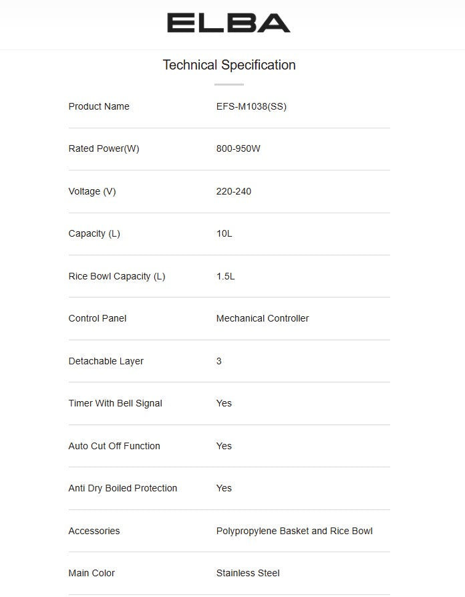
Task: Click the Polypropylene Basket and Rice Bowl text
Action: coord(295,531)
